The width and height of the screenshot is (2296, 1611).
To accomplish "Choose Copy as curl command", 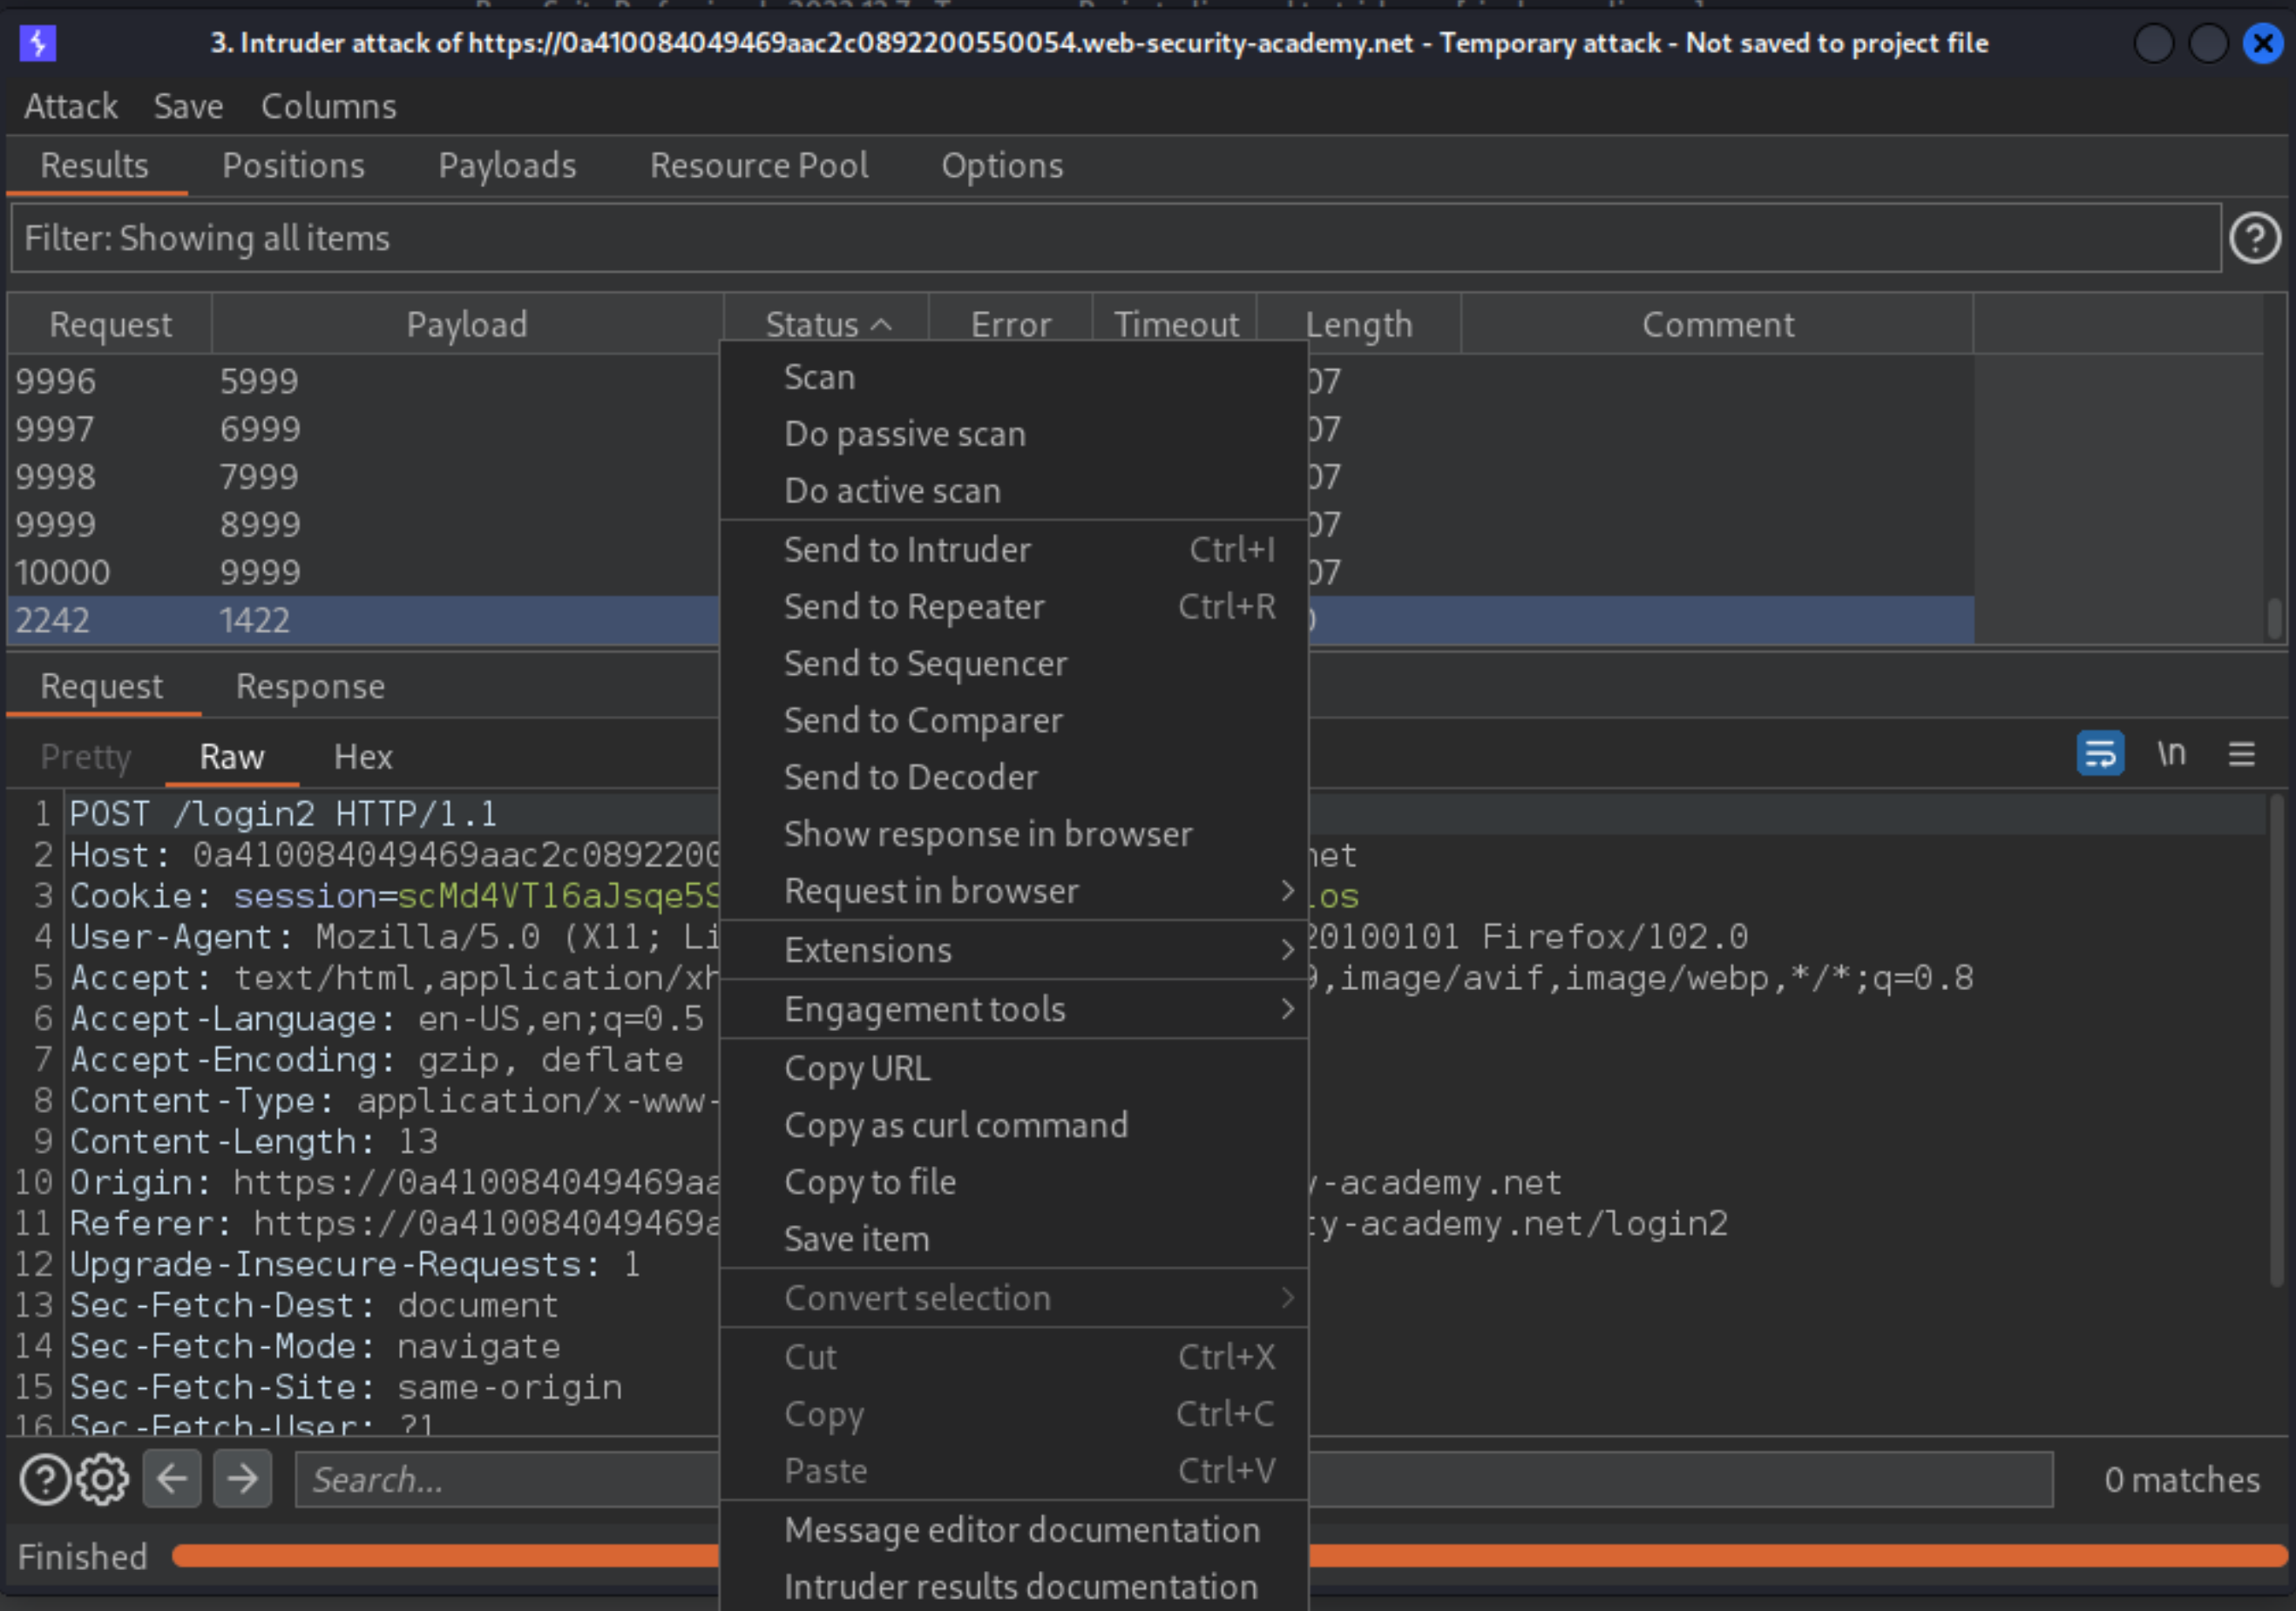I will [1014, 1125].
